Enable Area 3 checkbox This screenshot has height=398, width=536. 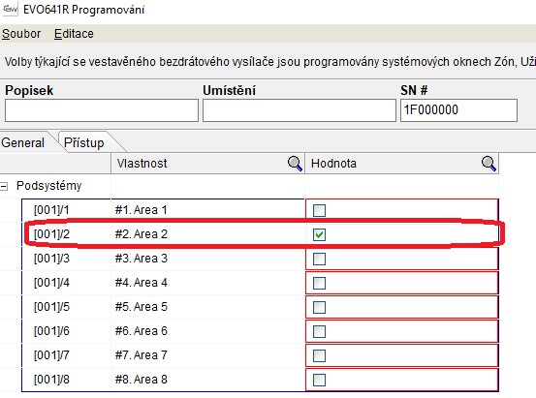319,259
